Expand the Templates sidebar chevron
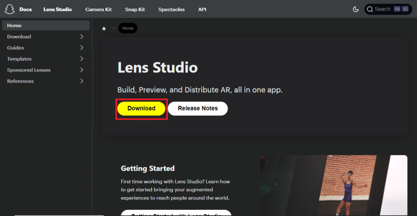Image resolution: width=417 pixels, height=216 pixels. (x=82, y=59)
